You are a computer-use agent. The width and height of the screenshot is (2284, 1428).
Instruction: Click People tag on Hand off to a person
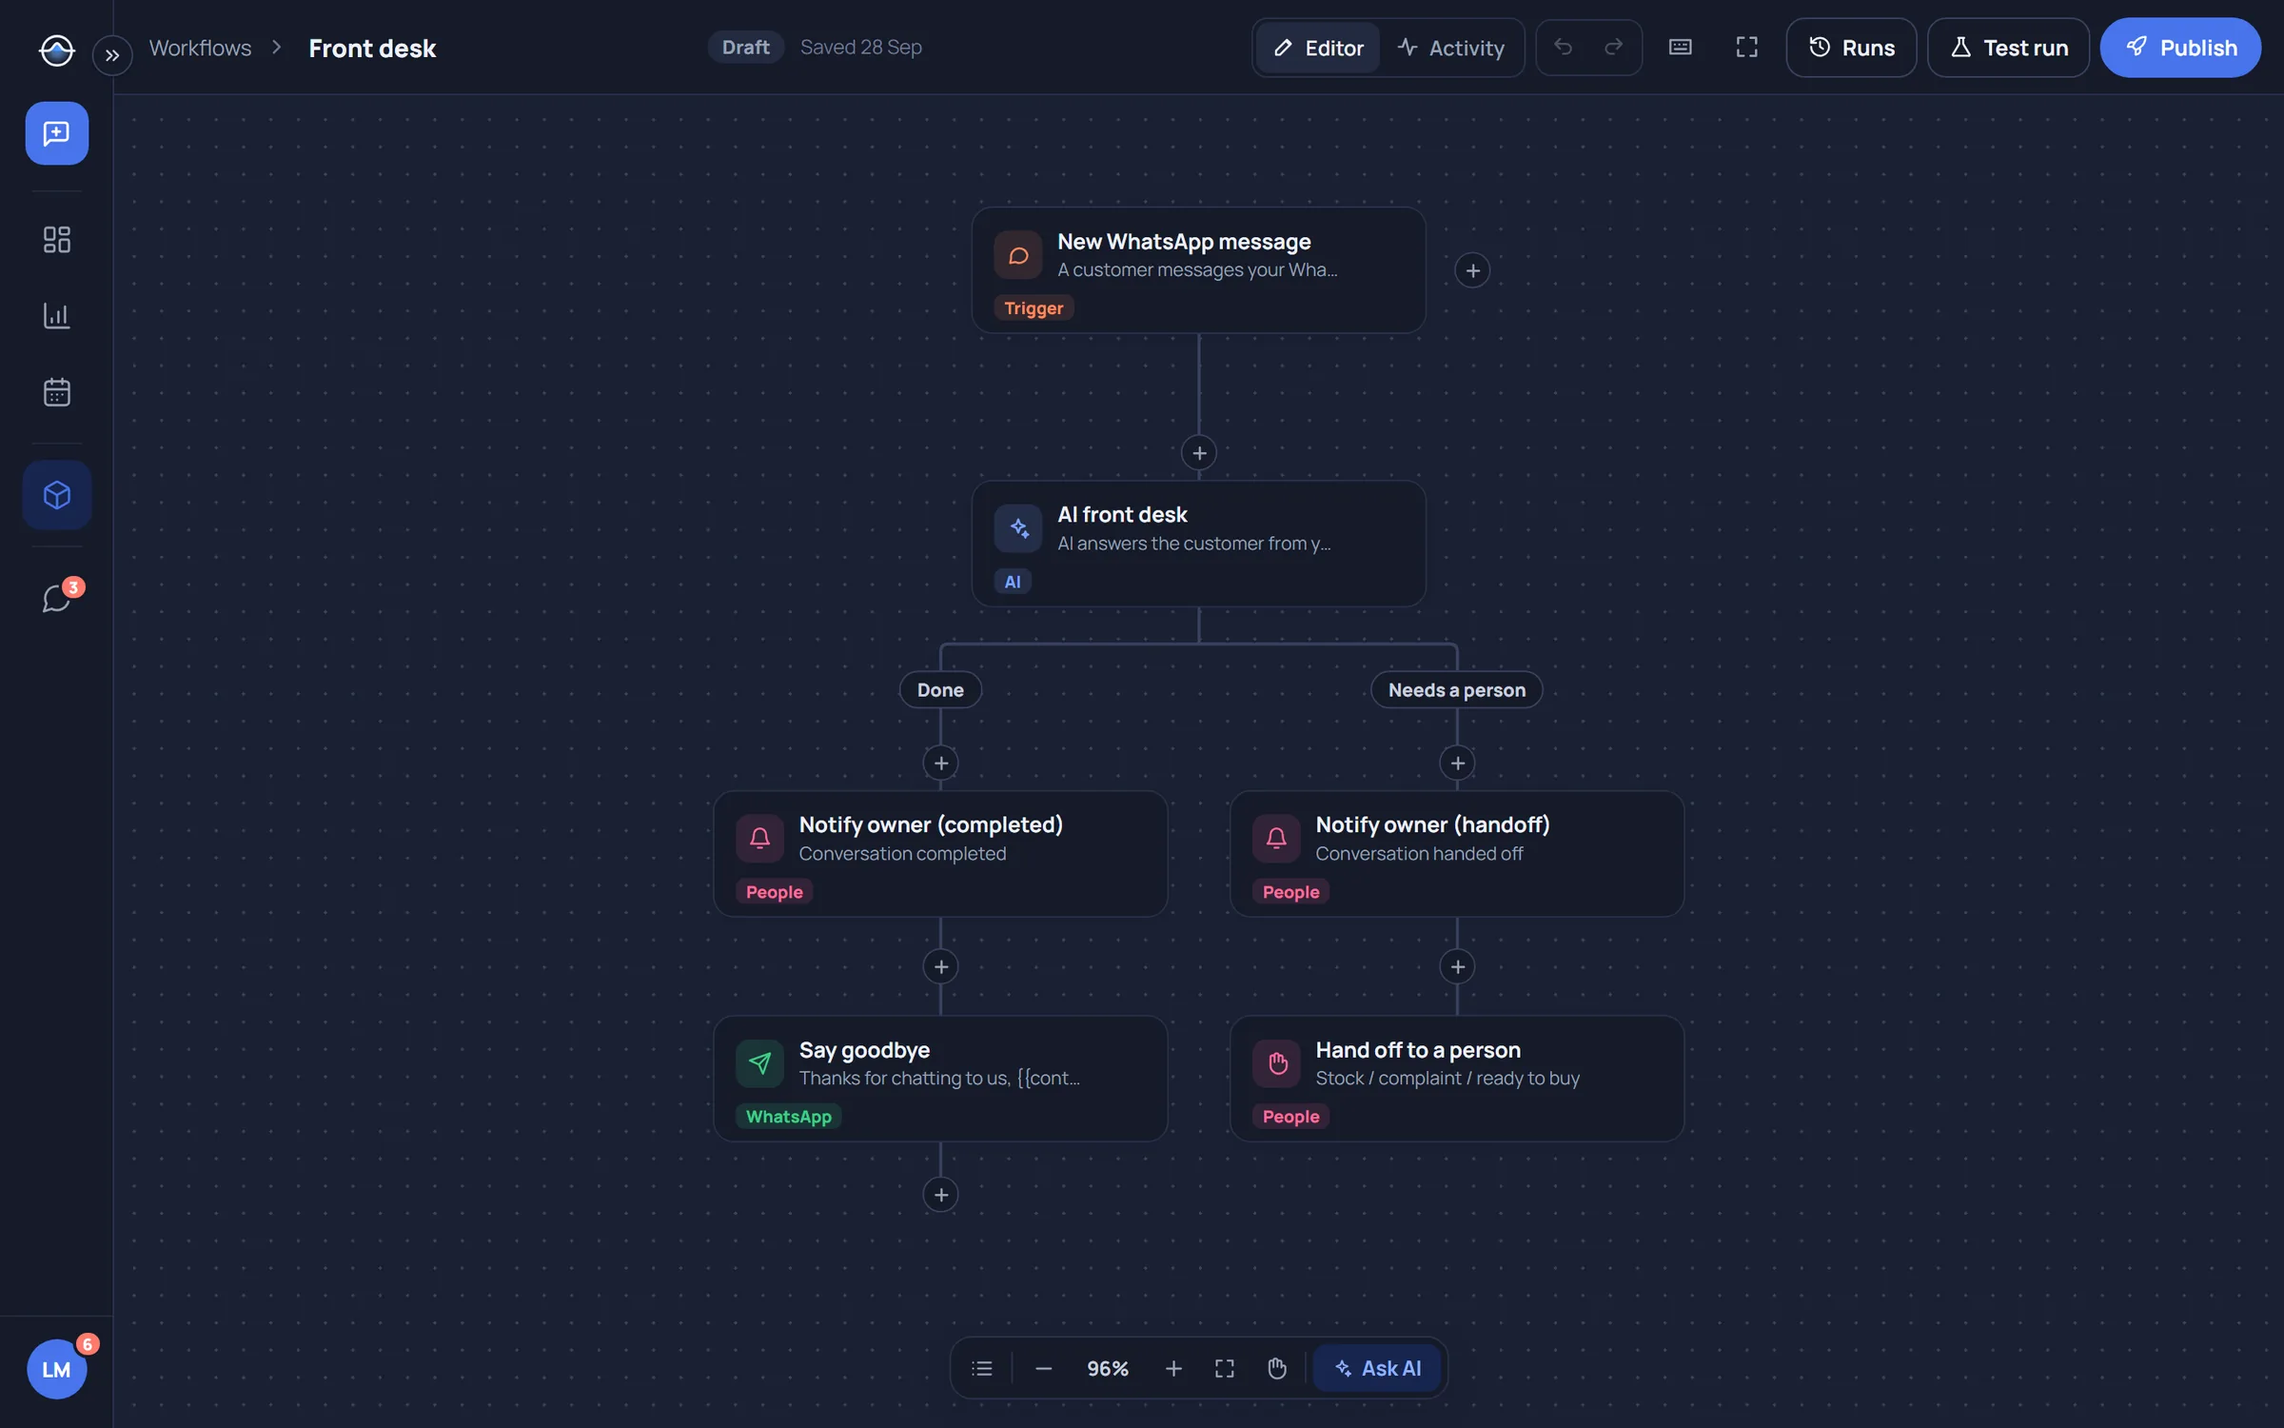(x=1290, y=1117)
